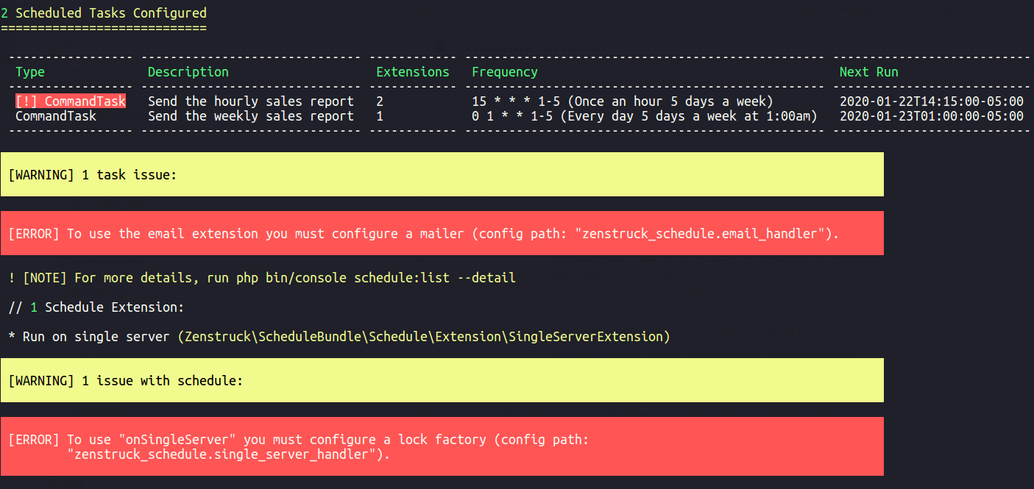1034x489 pixels.
Task: Click the "2 Scheduled Tasks Configured" heading
Action: [104, 13]
